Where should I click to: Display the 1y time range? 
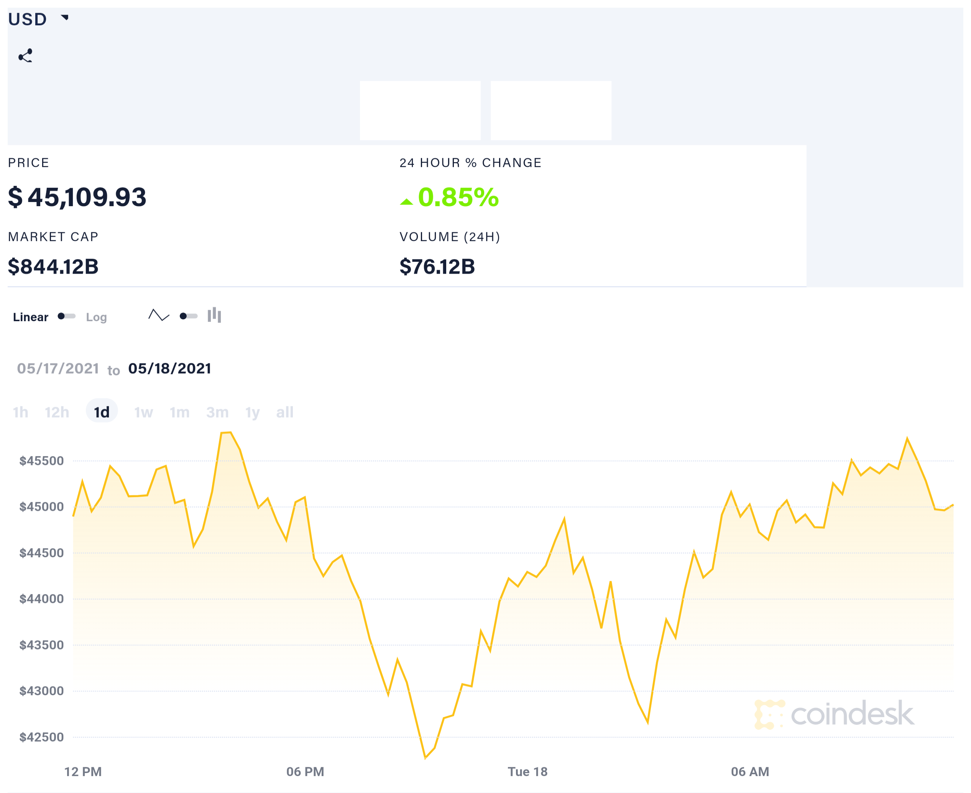pos(253,412)
